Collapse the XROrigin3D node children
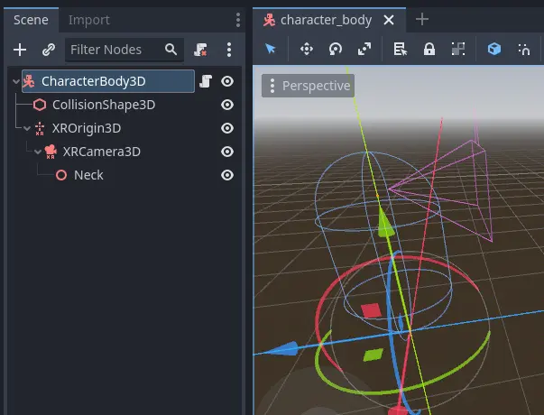Viewport: 544px width, 415px height. [26, 128]
